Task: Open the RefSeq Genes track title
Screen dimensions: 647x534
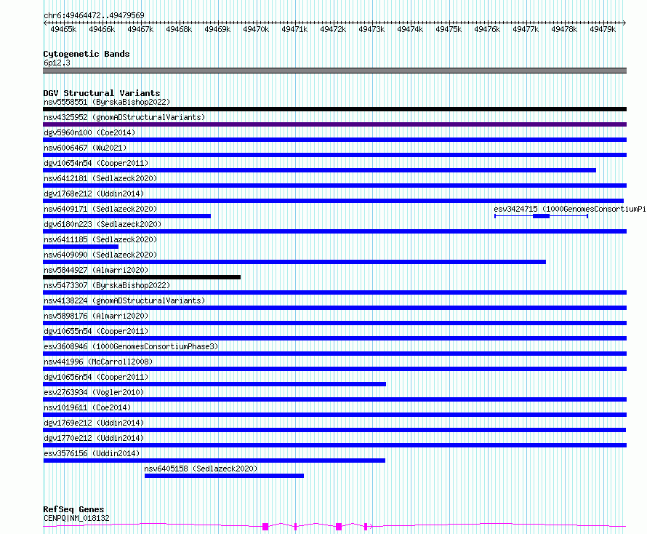Action: coord(73,509)
